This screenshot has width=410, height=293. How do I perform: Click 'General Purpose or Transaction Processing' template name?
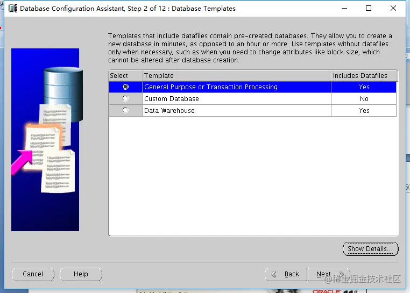coord(211,87)
